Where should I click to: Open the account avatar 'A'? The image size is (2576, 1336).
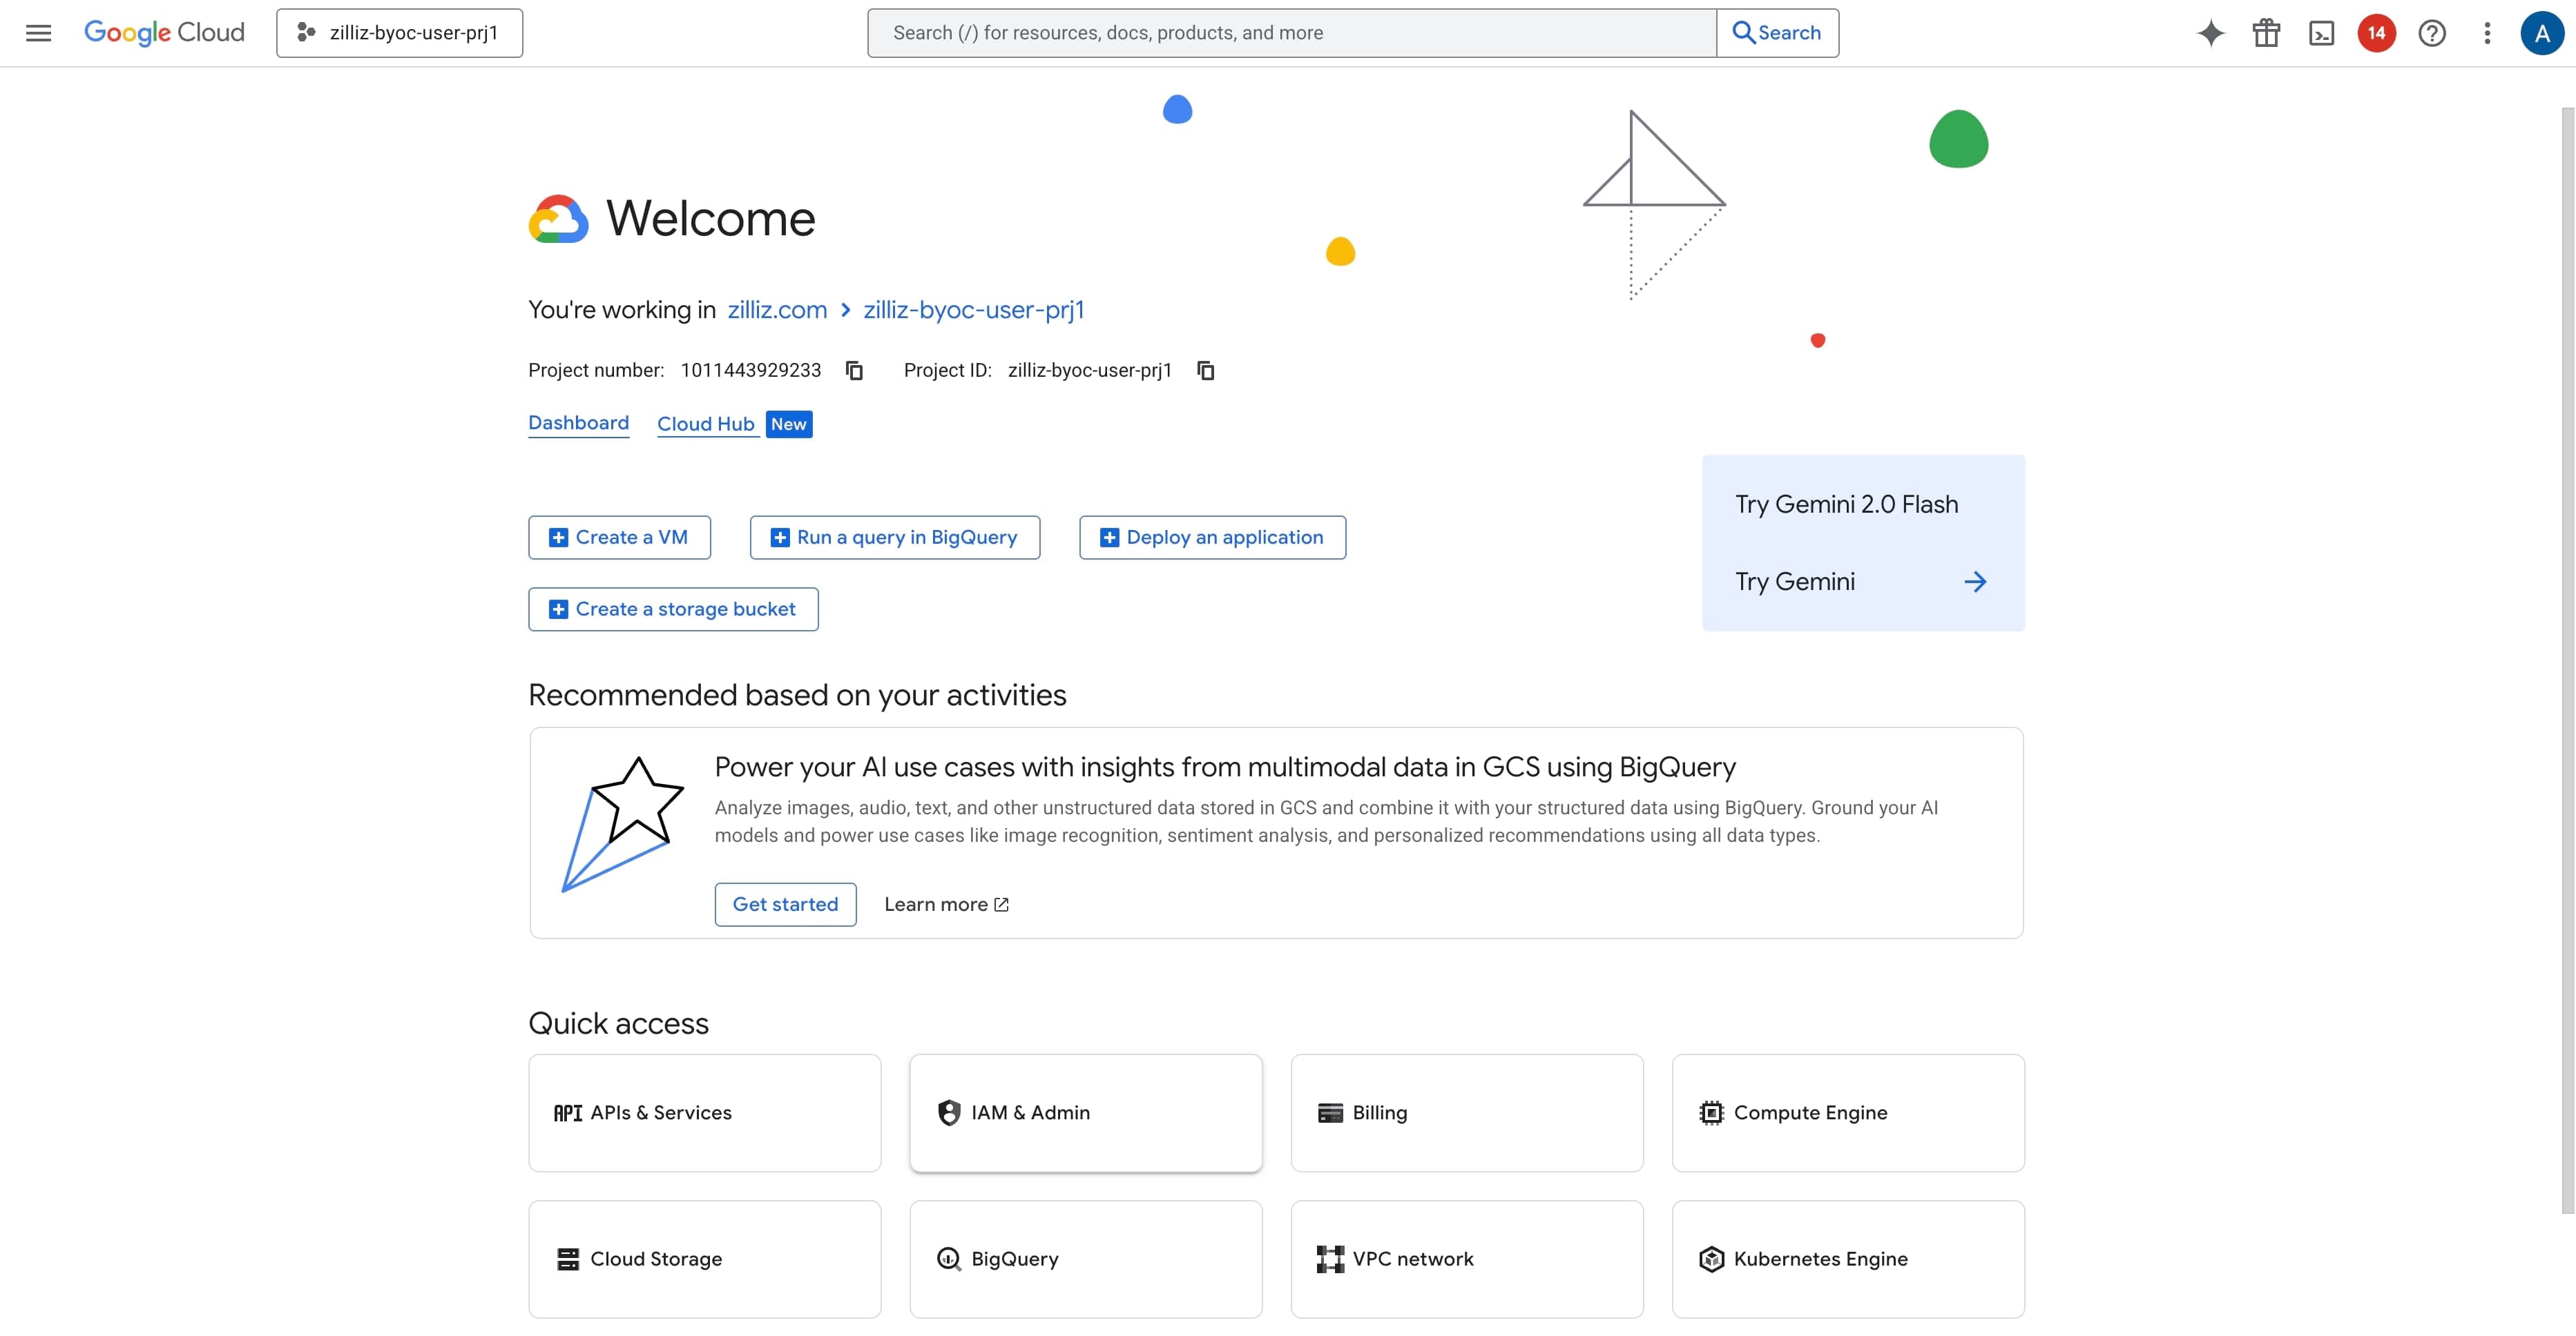coord(2541,33)
